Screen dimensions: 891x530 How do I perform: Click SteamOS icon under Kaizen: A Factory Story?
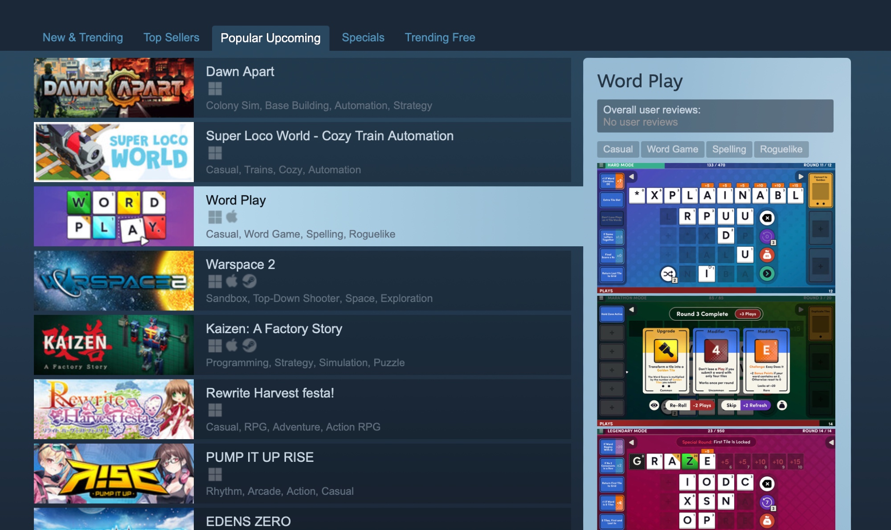pos(249,346)
